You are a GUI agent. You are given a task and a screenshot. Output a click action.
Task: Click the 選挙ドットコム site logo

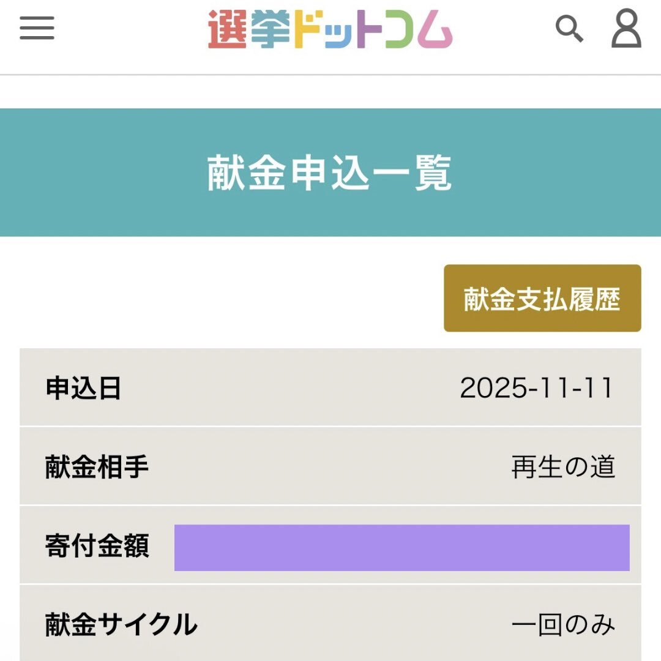[330, 29]
